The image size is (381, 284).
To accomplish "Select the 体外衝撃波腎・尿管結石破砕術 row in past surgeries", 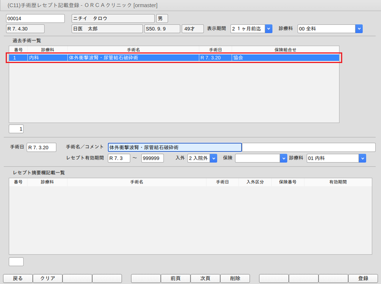I will [x=133, y=58].
